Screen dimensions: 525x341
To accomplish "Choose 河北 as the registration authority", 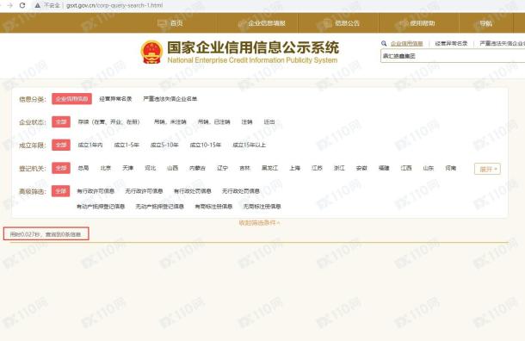I will tap(150, 168).
